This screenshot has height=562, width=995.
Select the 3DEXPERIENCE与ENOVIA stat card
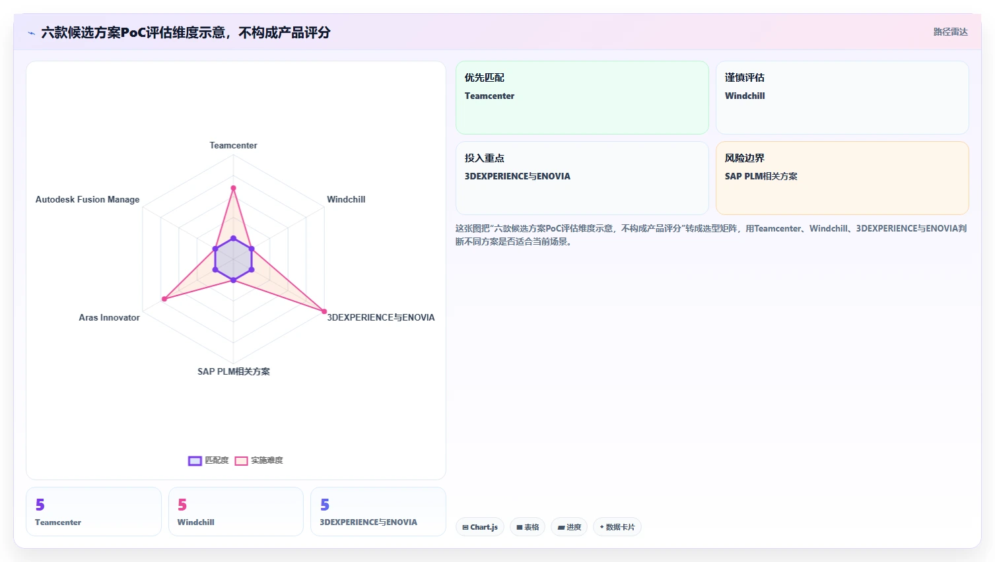pos(378,512)
